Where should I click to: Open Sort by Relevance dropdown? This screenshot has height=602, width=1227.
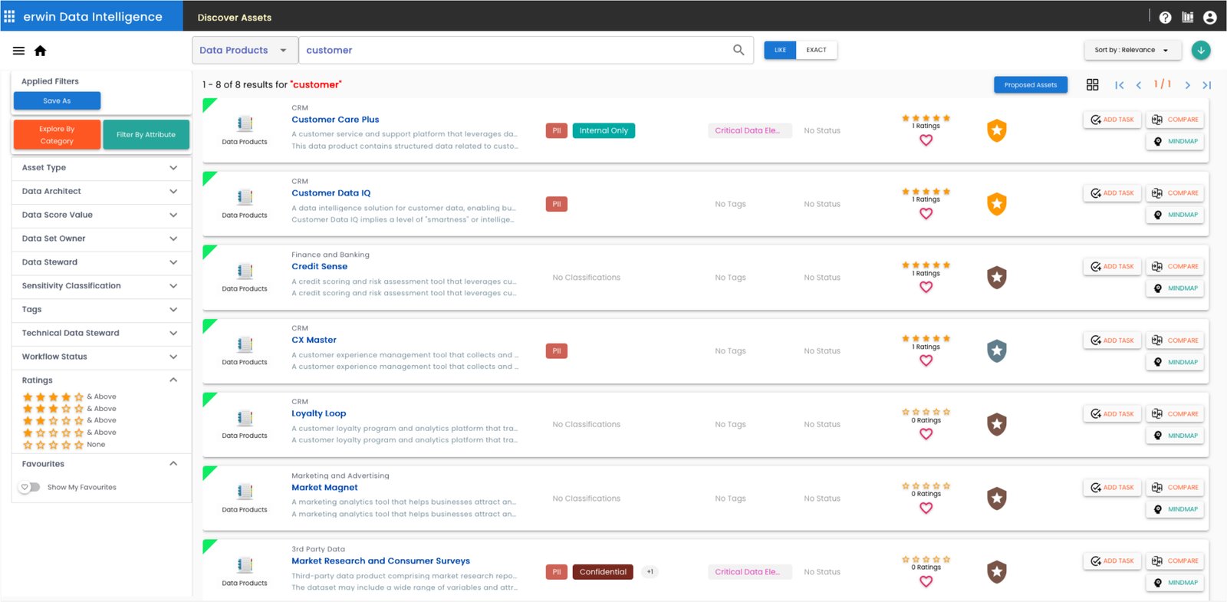point(1131,50)
